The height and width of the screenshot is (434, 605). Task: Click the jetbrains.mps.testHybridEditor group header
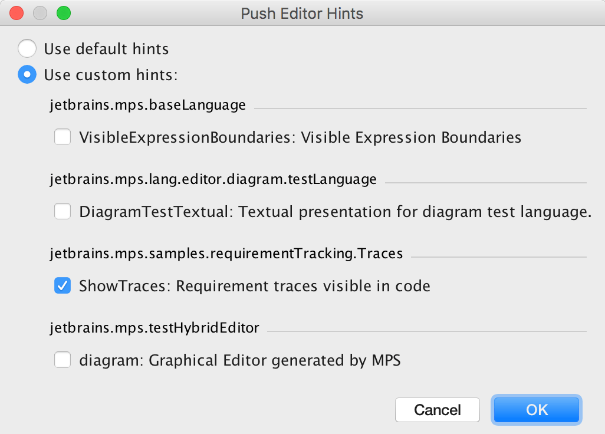coord(154,328)
